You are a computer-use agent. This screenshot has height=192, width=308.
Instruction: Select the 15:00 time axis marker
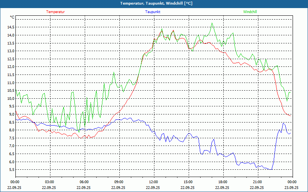(188, 182)
